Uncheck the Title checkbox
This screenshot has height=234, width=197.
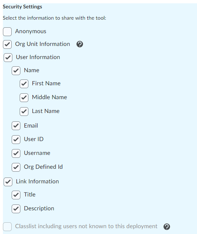[16, 195]
